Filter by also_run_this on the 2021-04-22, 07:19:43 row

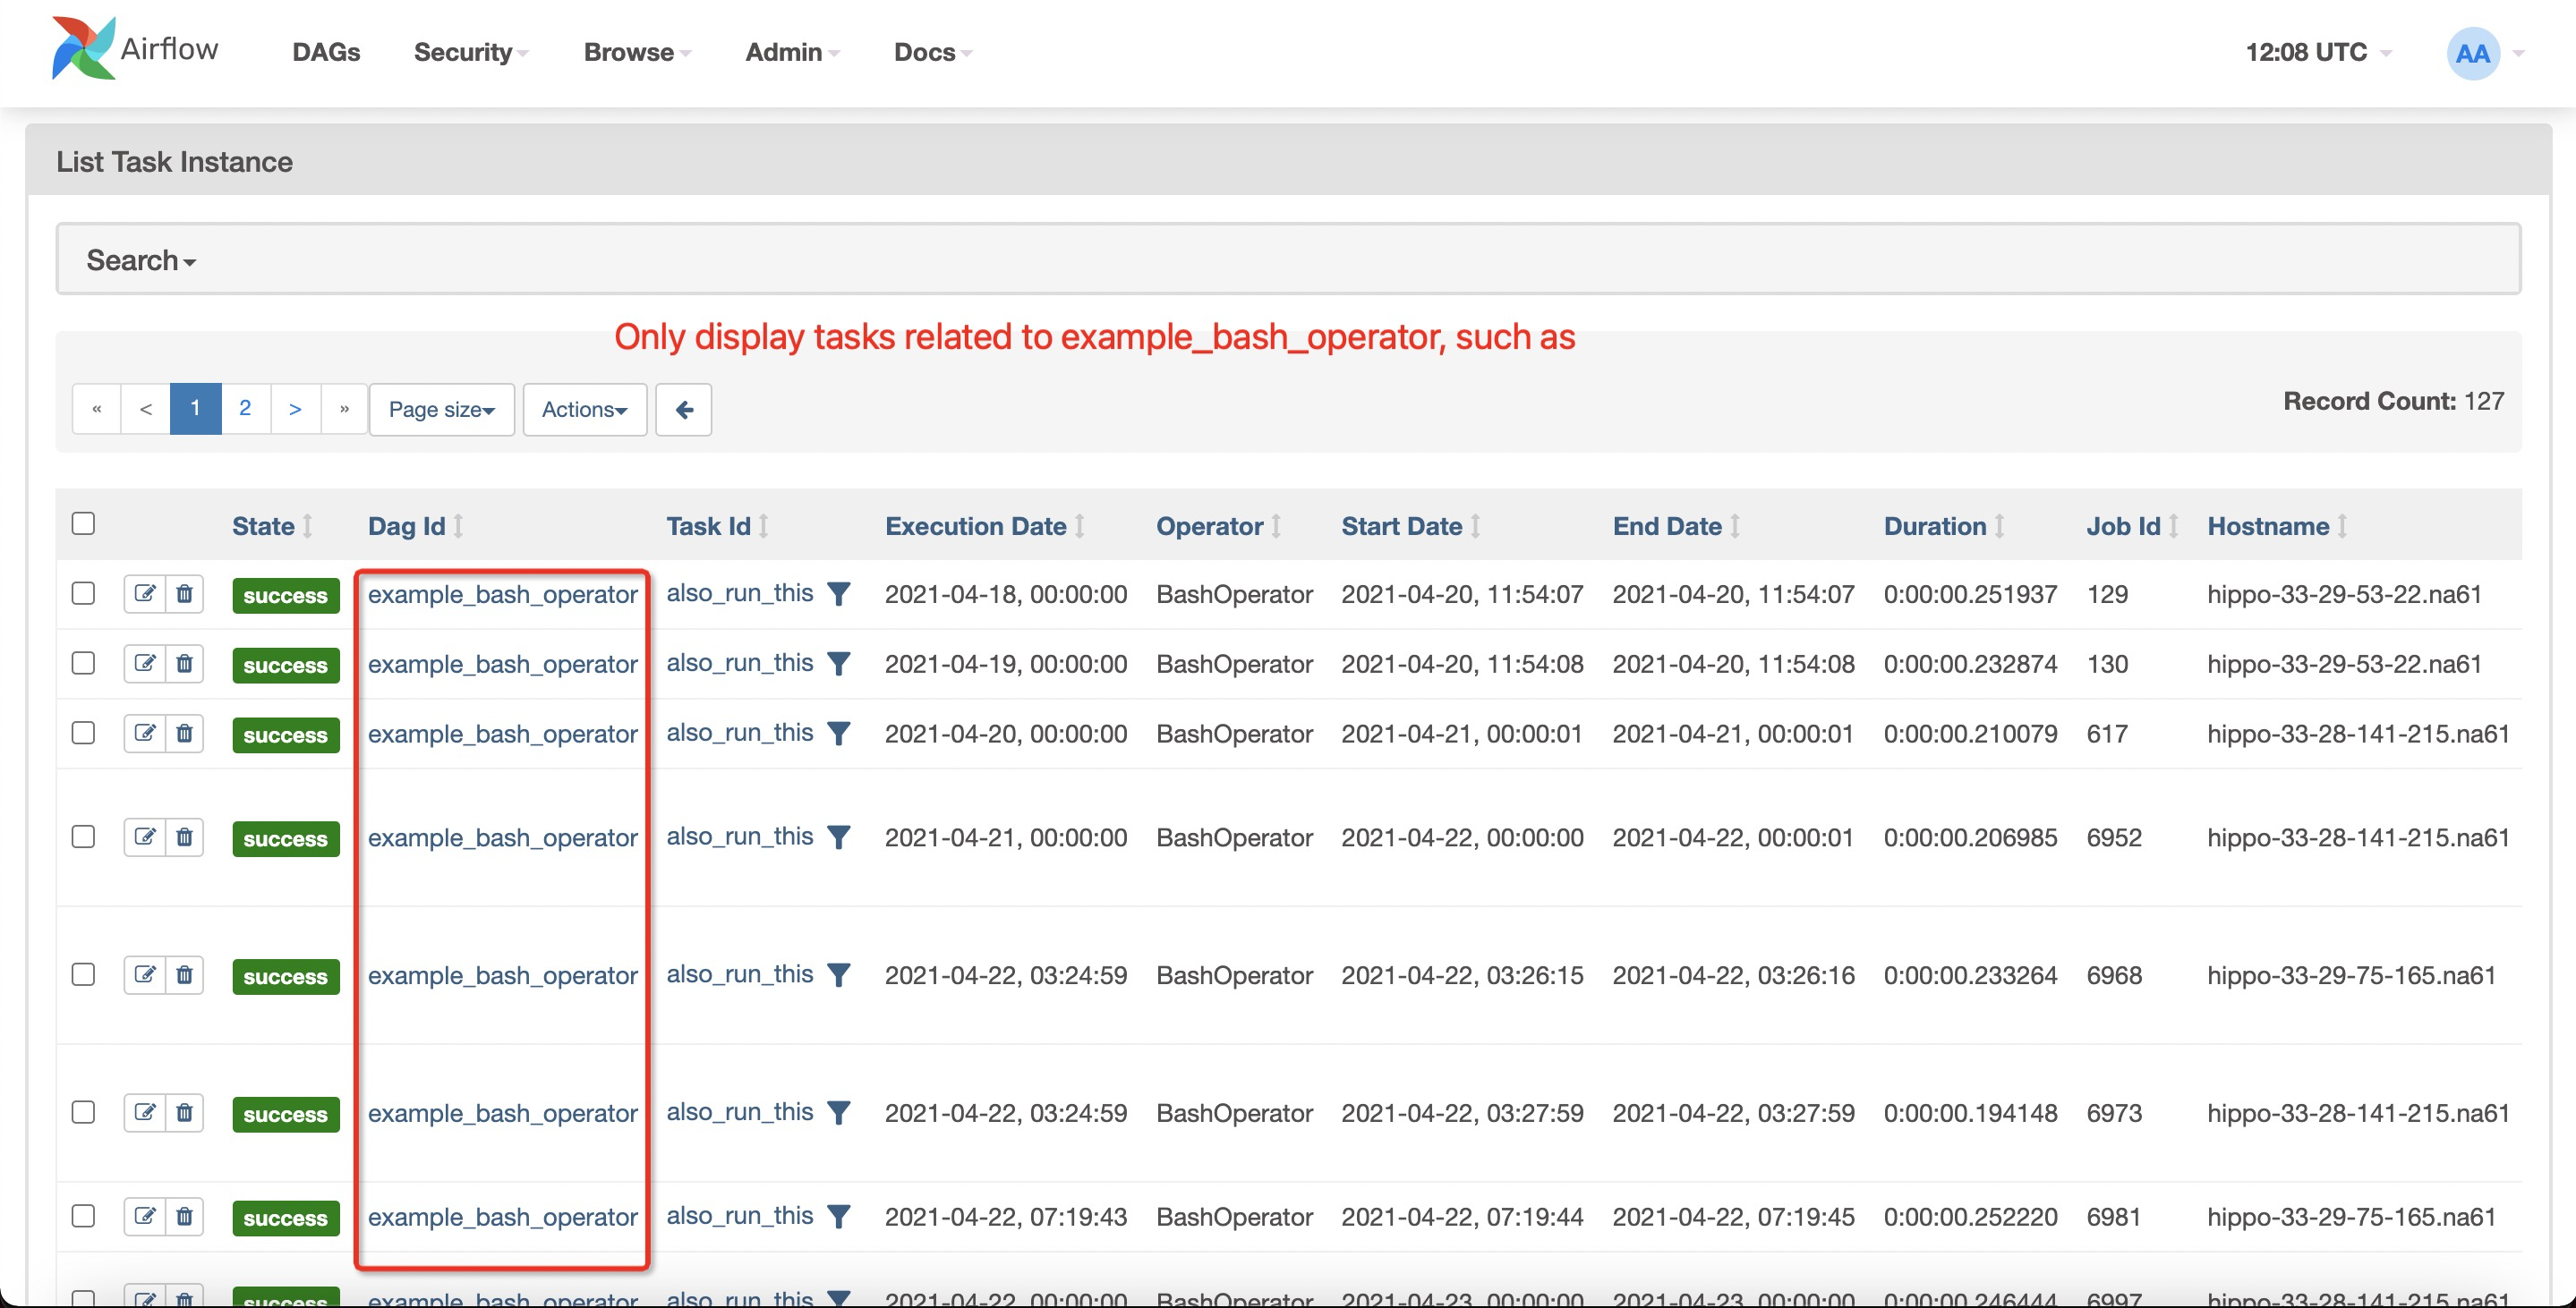840,1216
